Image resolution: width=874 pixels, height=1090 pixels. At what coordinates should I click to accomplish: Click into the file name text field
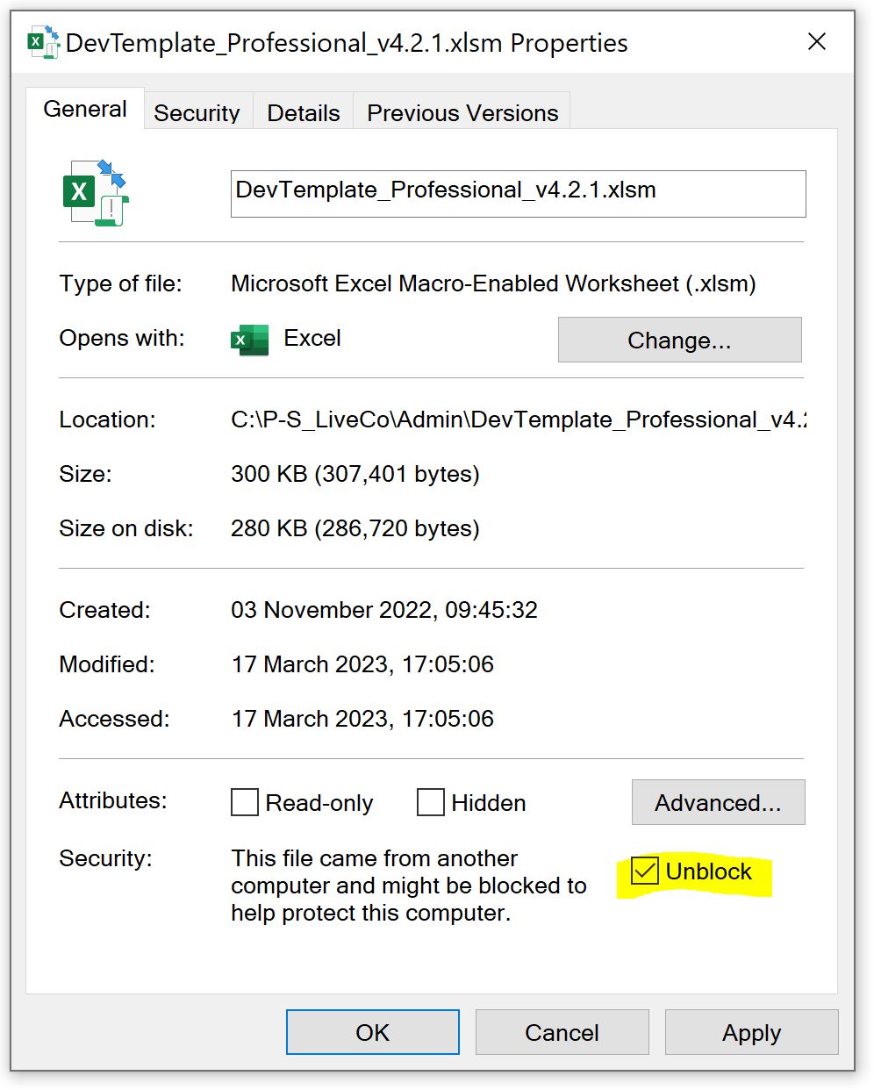click(518, 193)
